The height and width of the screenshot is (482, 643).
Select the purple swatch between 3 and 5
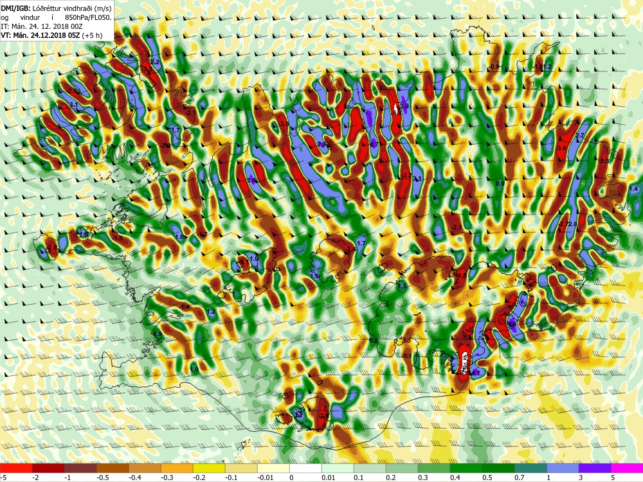(x=595, y=468)
